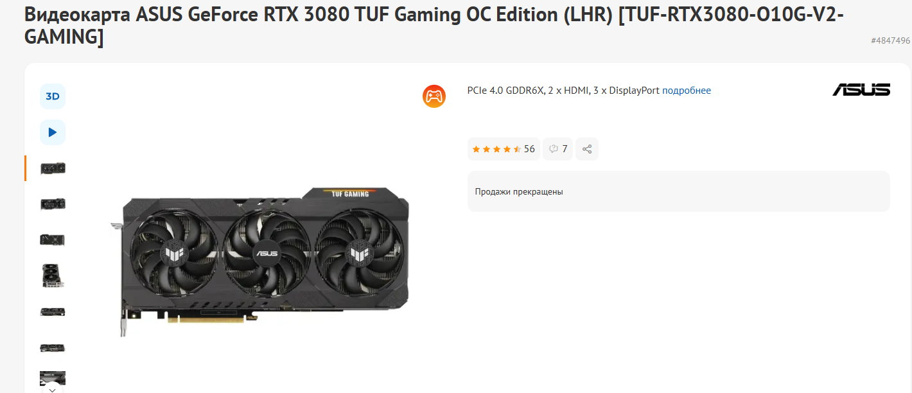Image resolution: width=912 pixels, height=393 pixels.
Task: Open the share icon menu
Action: tap(587, 149)
